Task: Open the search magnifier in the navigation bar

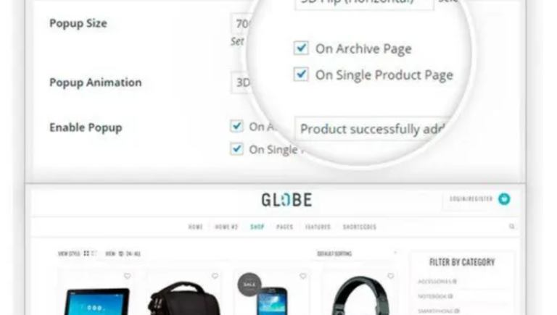Action: click(x=511, y=227)
